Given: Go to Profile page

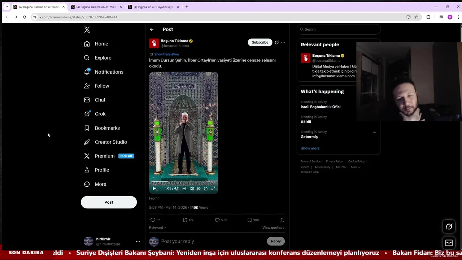Looking at the screenshot, I should [96, 170].
